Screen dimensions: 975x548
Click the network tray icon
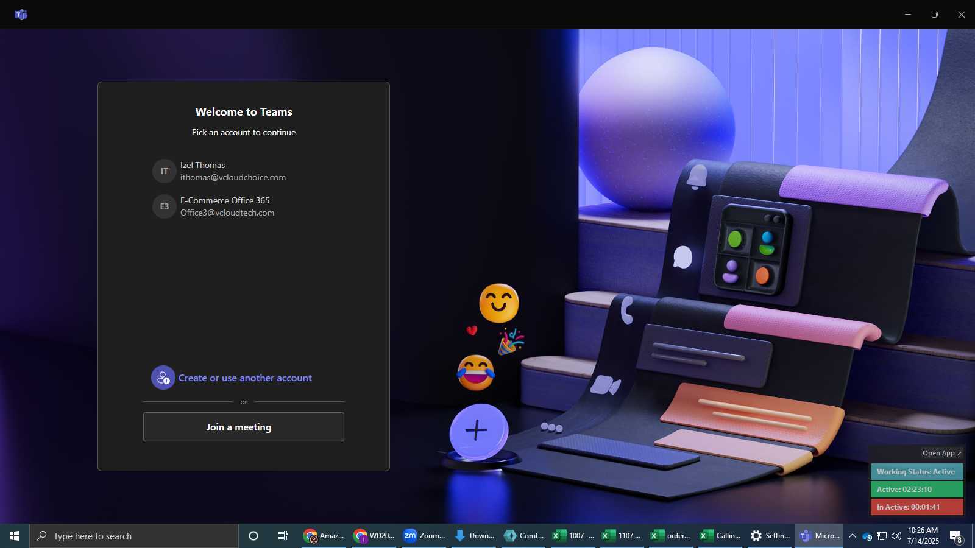882,536
